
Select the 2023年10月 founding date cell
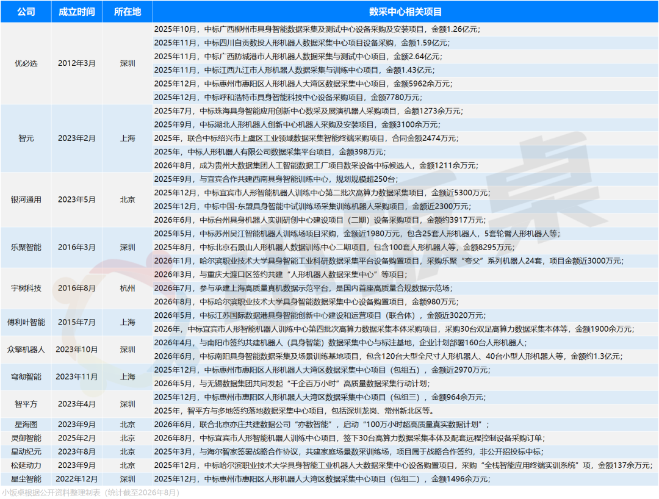point(77,350)
